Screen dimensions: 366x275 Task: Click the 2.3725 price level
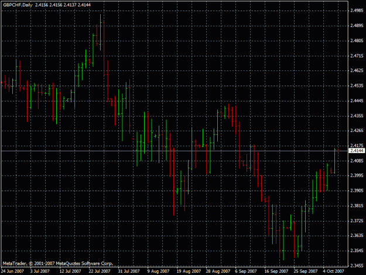357,220
